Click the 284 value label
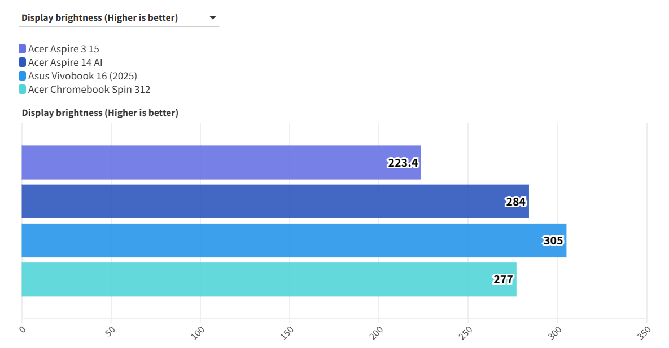 tap(515, 202)
